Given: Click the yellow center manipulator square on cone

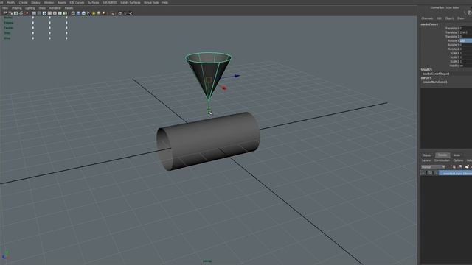Looking at the screenshot, I should click(x=208, y=79).
